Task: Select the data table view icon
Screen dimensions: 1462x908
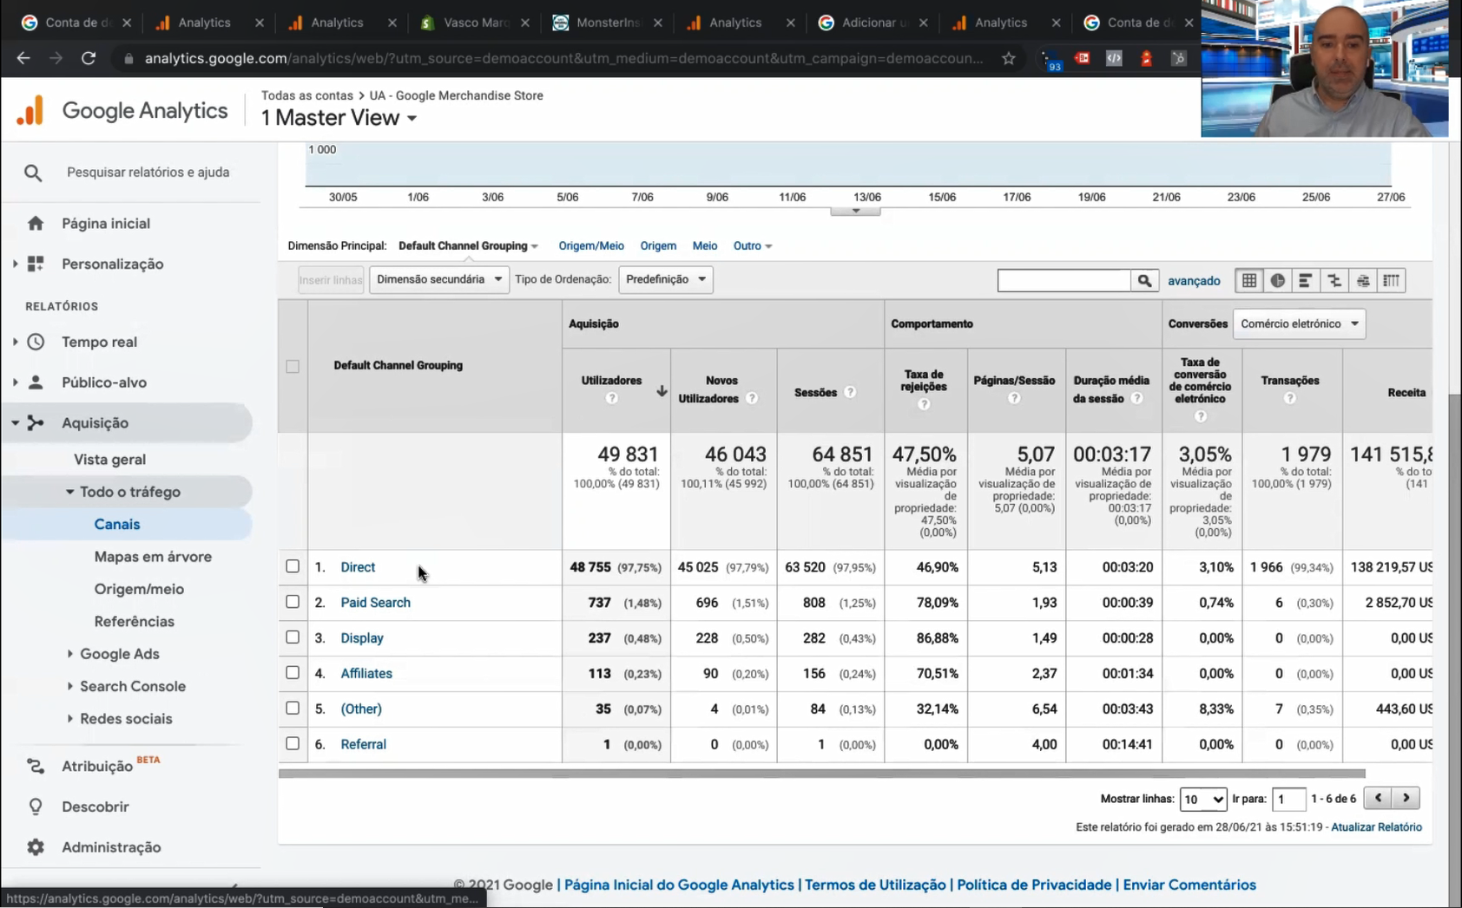Action: pyautogui.click(x=1248, y=280)
